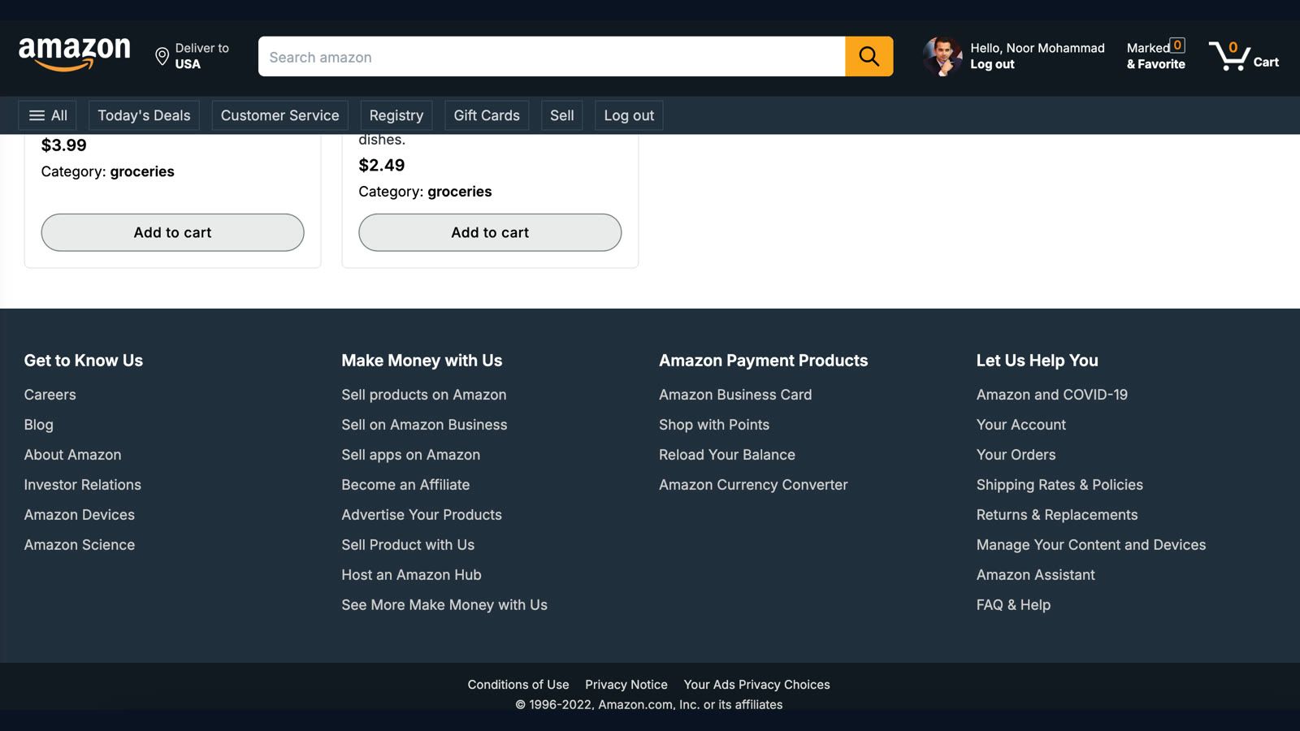Image resolution: width=1300 pixels, height=731 pixels.
Task: Click the Sell nav item
Action: click(562, 115)
